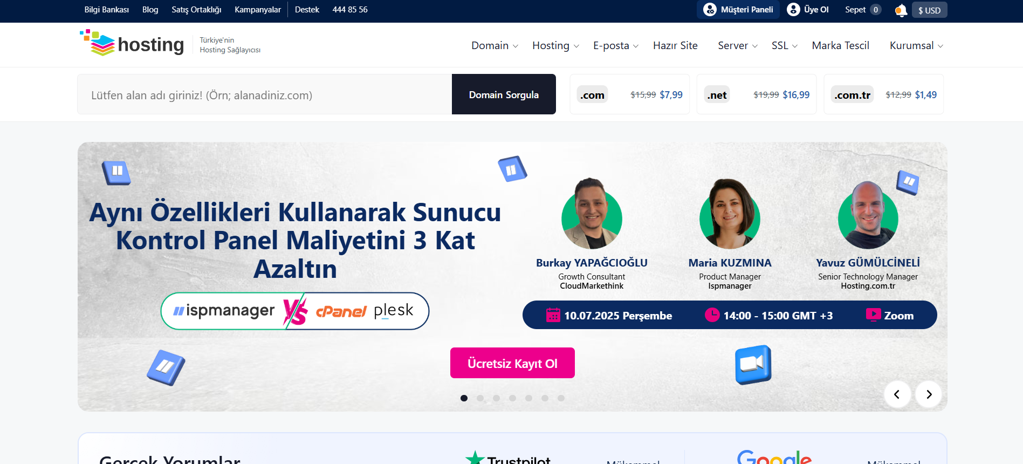This screenshot has width=1023, height=464.
Task: Expand the Kurumsal dropdown menu
Action: [x=917, y=46]
